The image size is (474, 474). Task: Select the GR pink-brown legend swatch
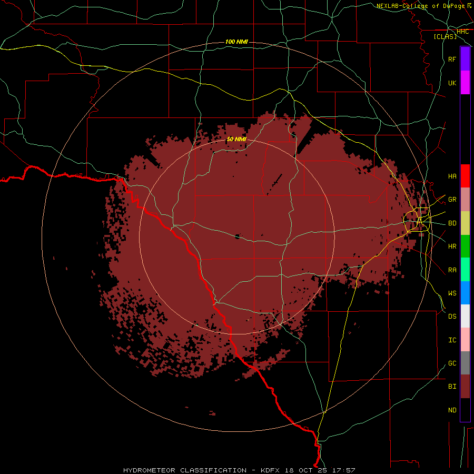(x=465, y=199)
